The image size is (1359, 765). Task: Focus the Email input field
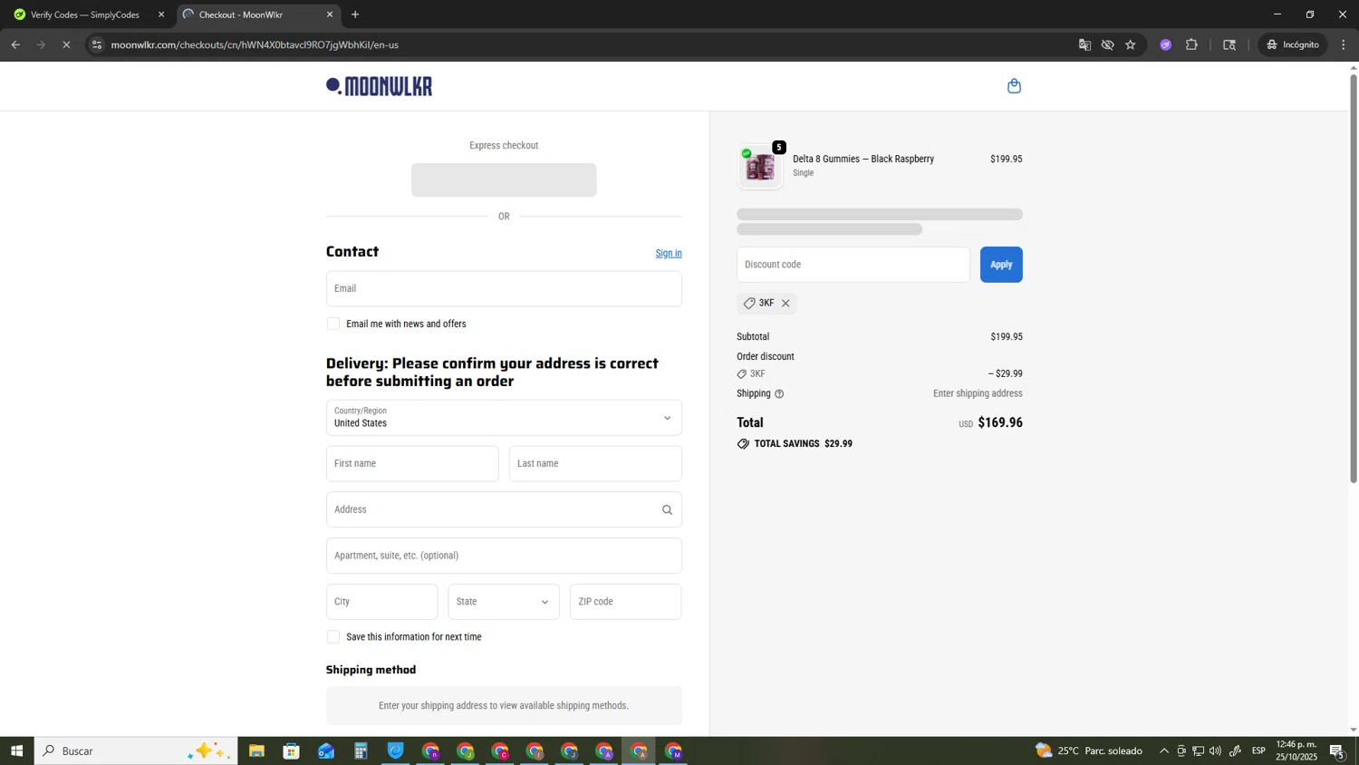pyautogui.click(x=504, y=289)
